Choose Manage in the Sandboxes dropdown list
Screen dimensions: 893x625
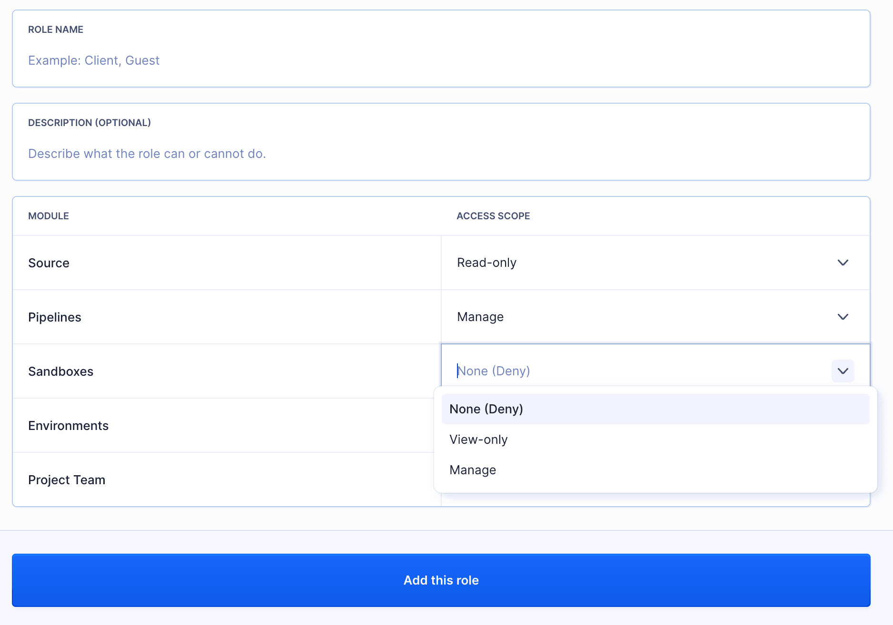[473, 469]
